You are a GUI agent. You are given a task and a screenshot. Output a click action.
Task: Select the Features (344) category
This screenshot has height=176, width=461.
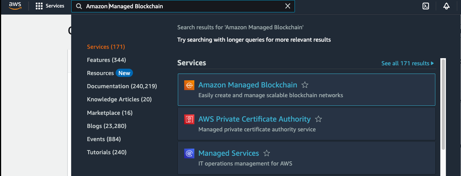[106, 60]
